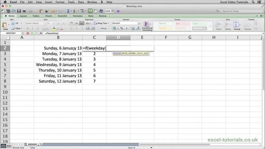265x149 pixels.
Task: Click the Paste clipboard toolbar icon
Action: point(41,11)
